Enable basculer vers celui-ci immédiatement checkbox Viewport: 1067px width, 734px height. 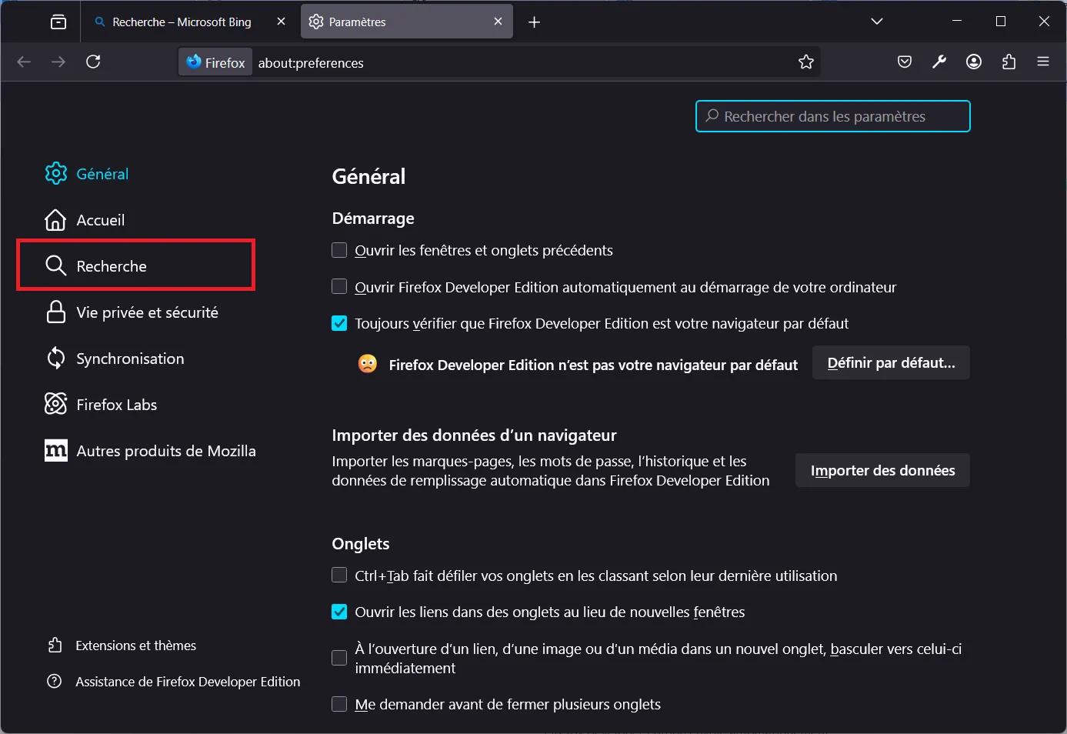coord(339,658)
